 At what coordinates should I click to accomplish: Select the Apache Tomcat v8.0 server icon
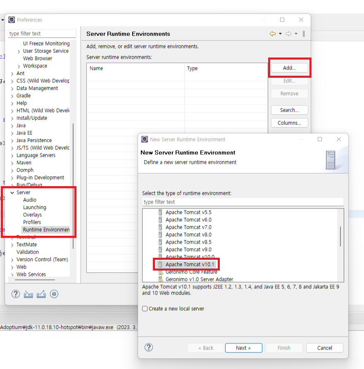pos(160,235)
